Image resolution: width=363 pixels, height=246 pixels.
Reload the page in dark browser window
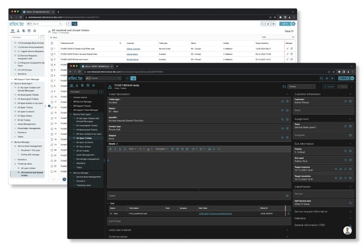click(x=79, y=72)
